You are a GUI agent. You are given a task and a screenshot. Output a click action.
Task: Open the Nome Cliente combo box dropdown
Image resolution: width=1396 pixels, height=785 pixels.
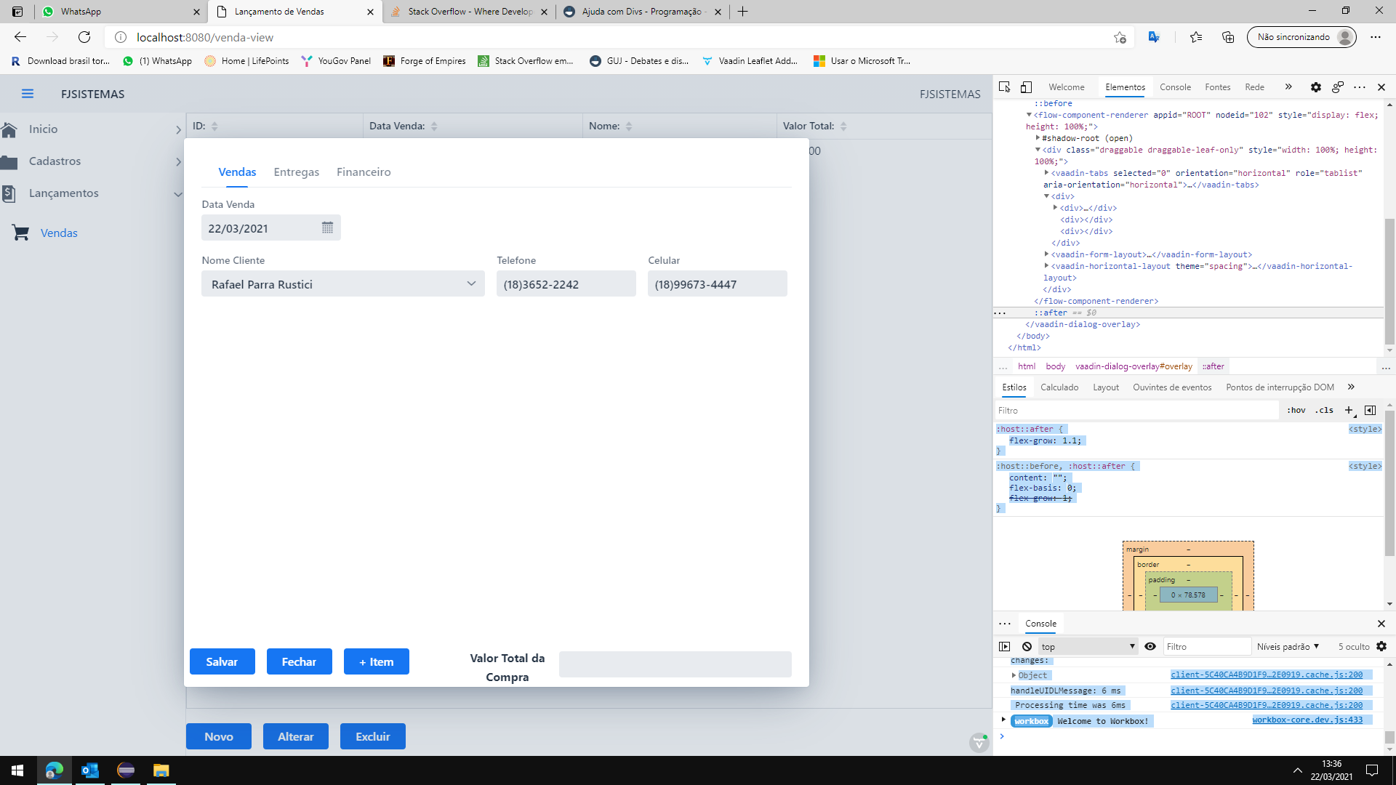click(471, 283)
